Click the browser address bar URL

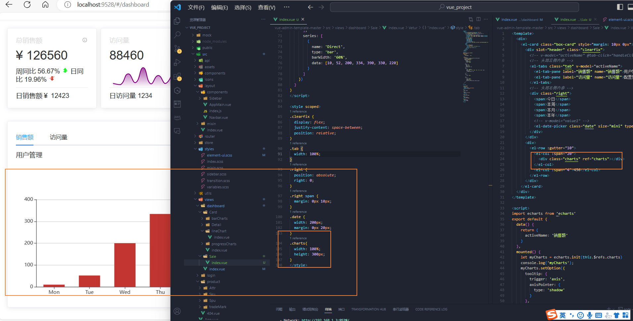(113, 5)
